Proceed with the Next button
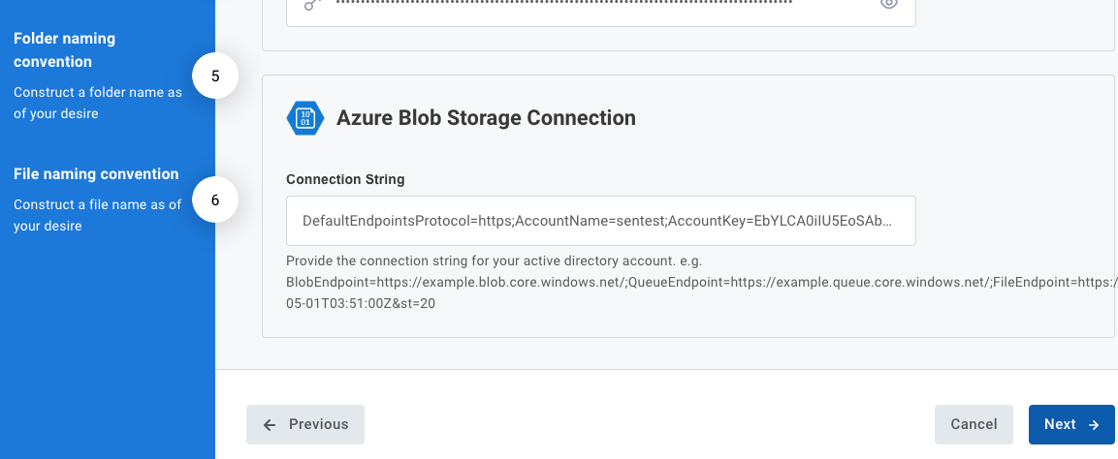1118x459 pixels. 1070,424
